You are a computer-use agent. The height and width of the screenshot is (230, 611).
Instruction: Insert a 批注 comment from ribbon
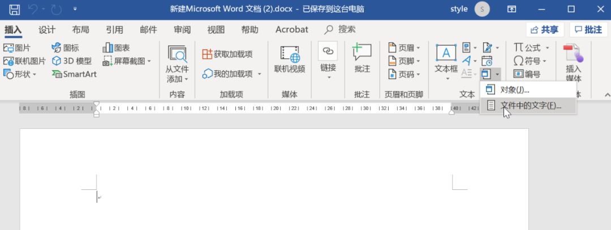click(362, 58)
